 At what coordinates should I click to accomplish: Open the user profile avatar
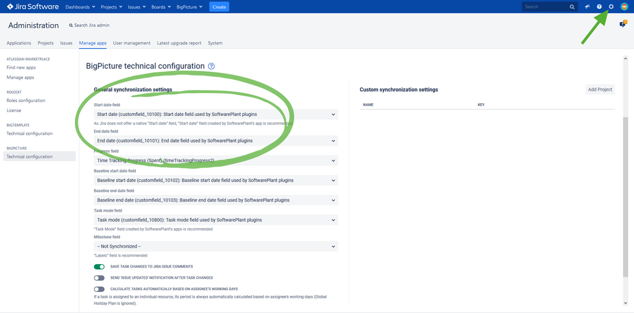pyautogui.click(x=624, y=7)
